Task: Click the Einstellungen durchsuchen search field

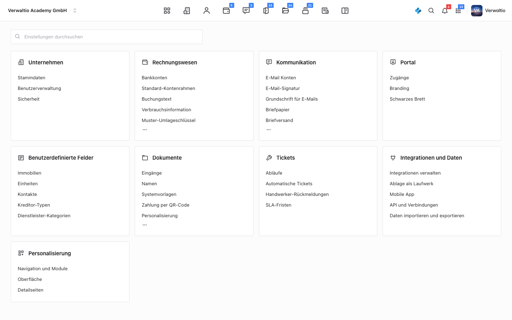Action: 107,37
